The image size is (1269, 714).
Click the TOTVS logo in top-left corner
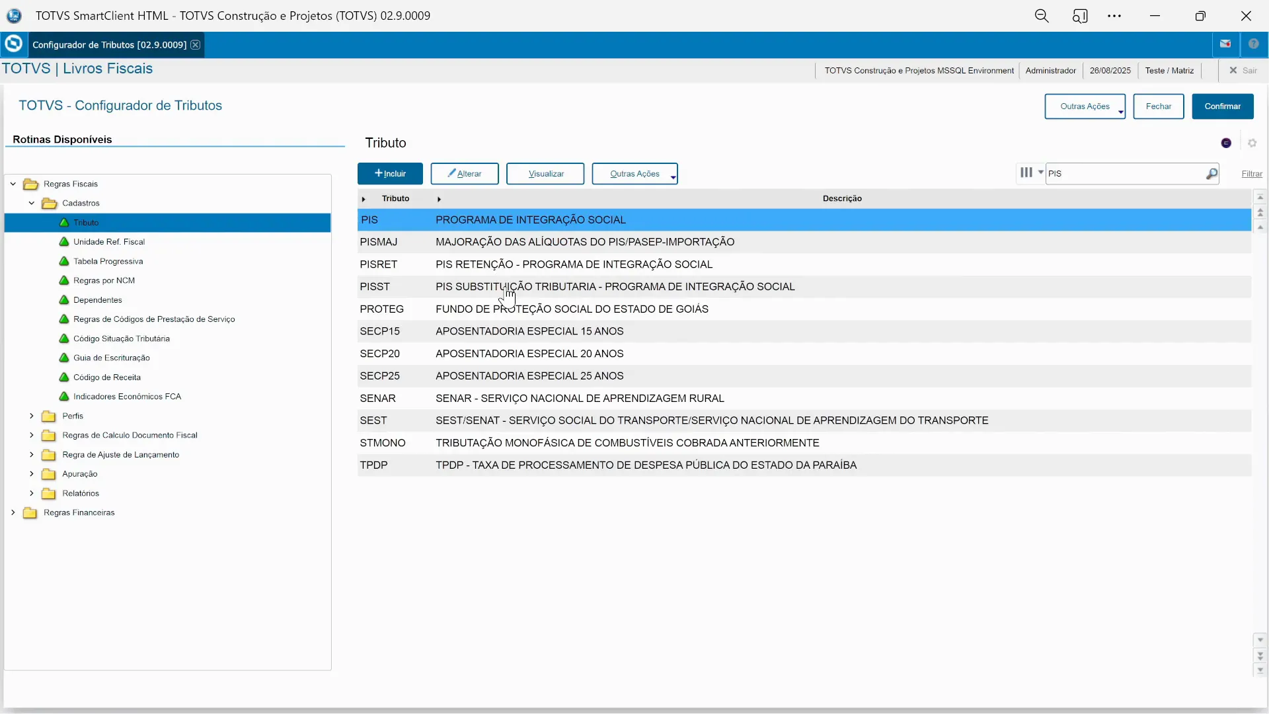[13, 15]
